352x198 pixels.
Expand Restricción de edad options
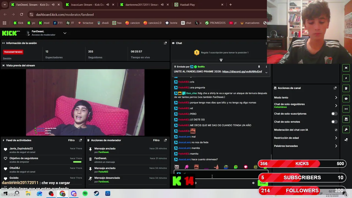tap(336, 138)
